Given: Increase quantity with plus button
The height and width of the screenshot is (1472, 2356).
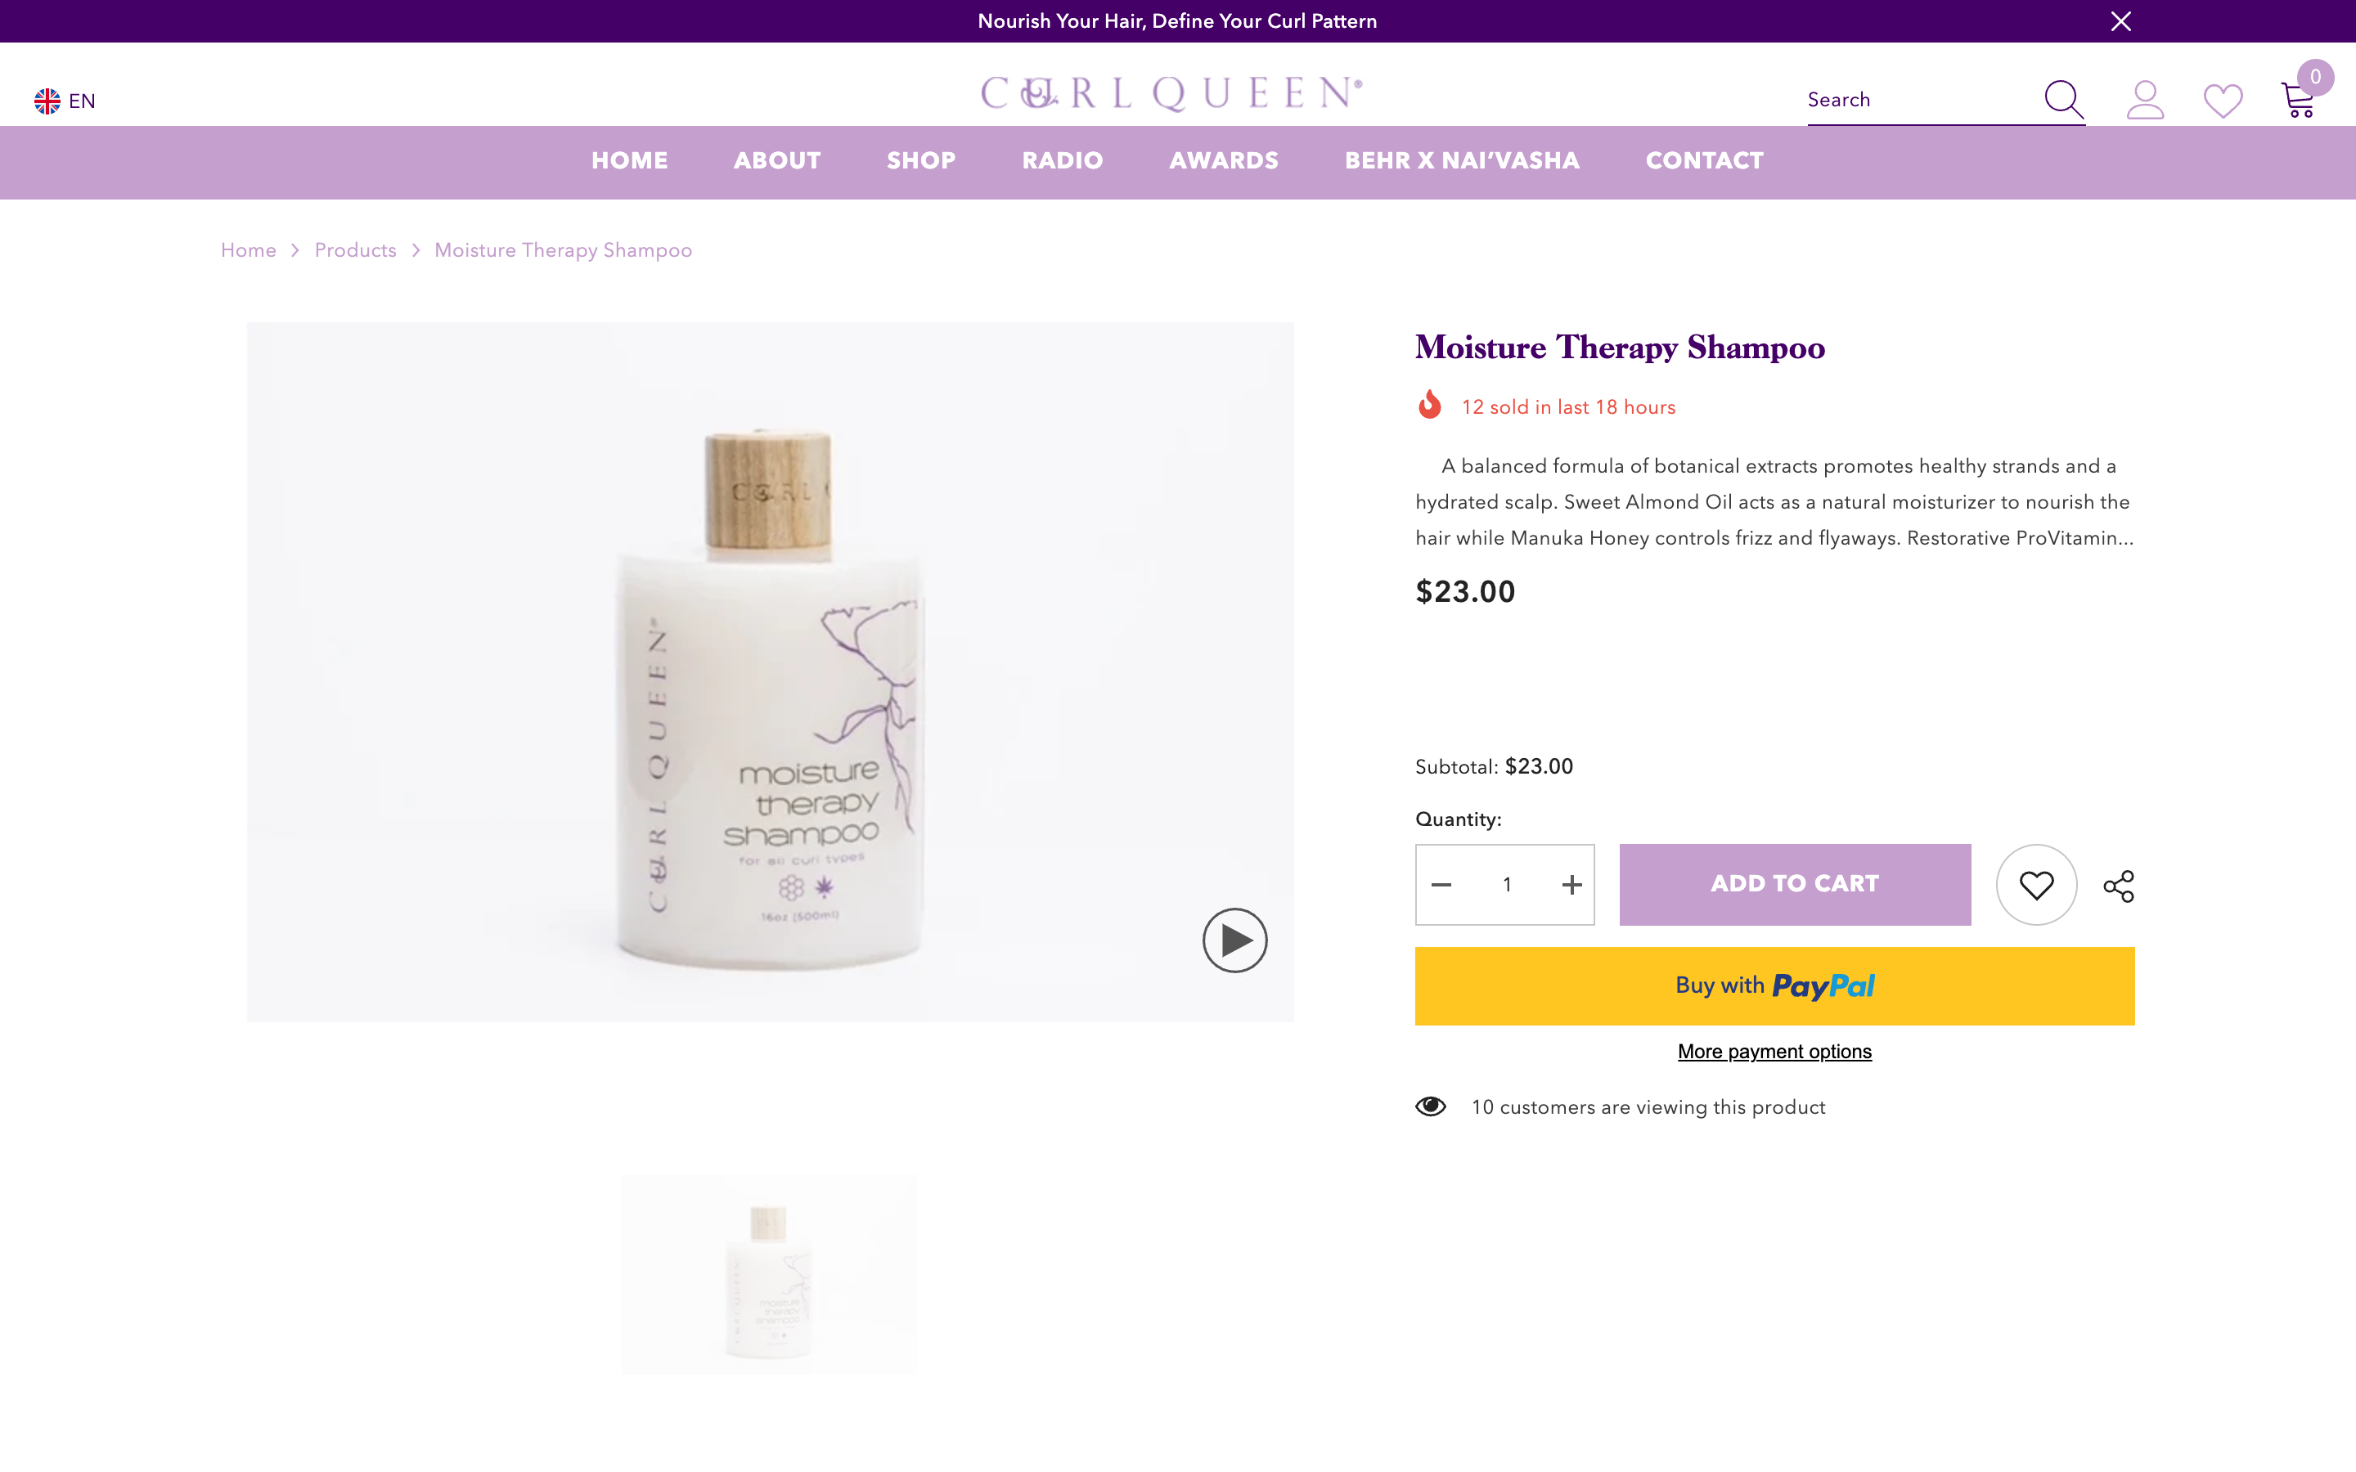Looking at the screenshot, I should [1571, 885].
